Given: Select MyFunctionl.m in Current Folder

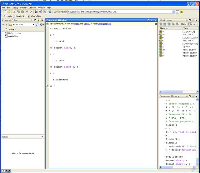Looking at the screenshot, I should click(13, 33).
